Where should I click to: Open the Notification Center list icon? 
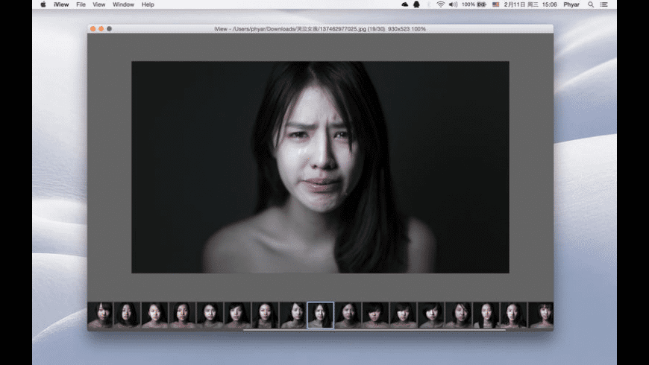pyautogui.click(x=603, y=4)
